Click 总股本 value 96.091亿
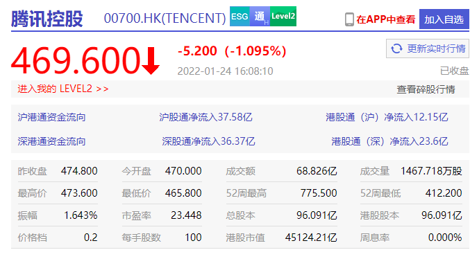The image size is (470, 259). [317, 215]
